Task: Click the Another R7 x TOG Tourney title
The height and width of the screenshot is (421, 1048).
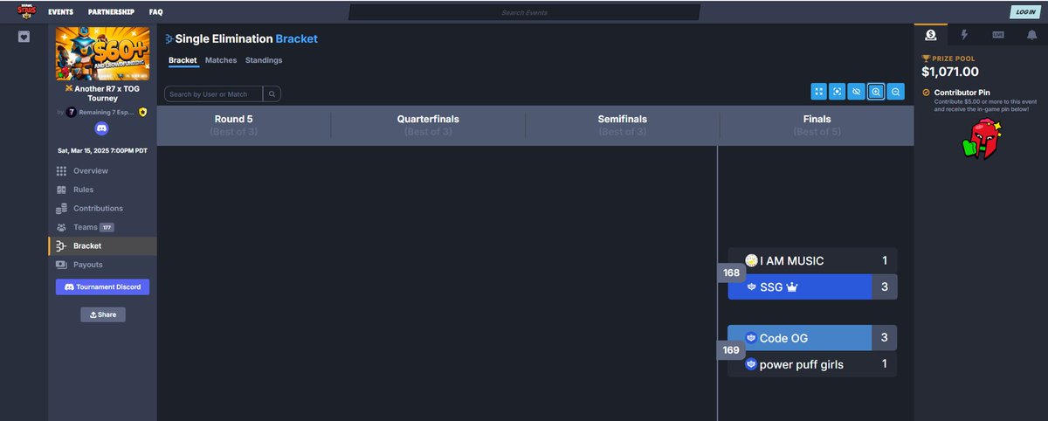Action: pyautogui.click(x=102, y=93)
